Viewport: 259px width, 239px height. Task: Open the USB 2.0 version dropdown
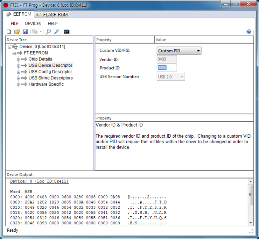coord(171,77)
